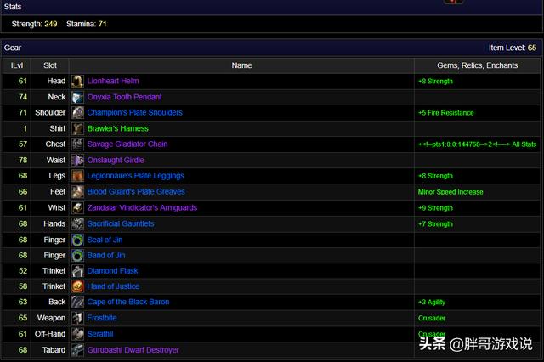Screen dimensions: 544x362
Task: Sort gear by the Name column header
Action: point(241,65)
